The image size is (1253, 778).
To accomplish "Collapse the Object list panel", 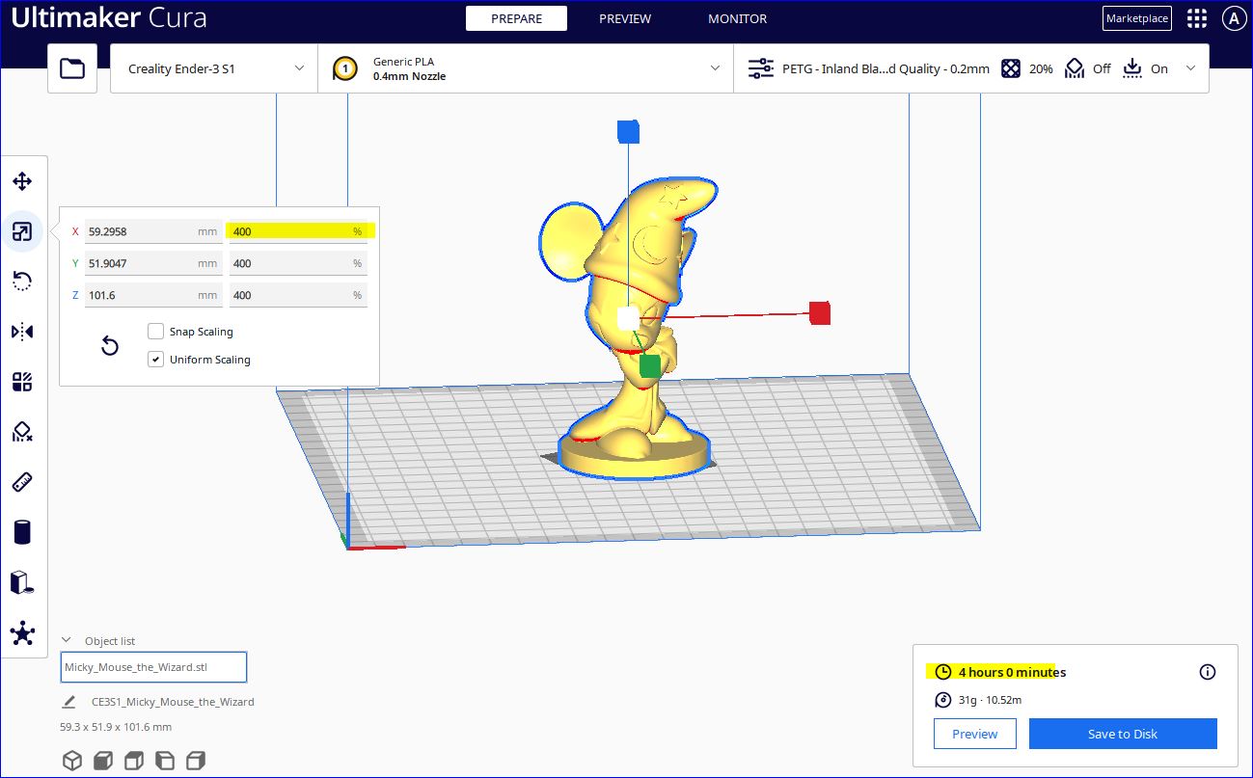I will click(66, 638).
